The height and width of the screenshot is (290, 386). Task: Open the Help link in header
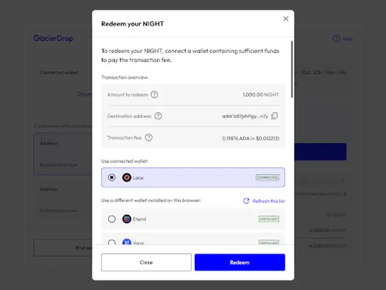[x=342, y=39]
